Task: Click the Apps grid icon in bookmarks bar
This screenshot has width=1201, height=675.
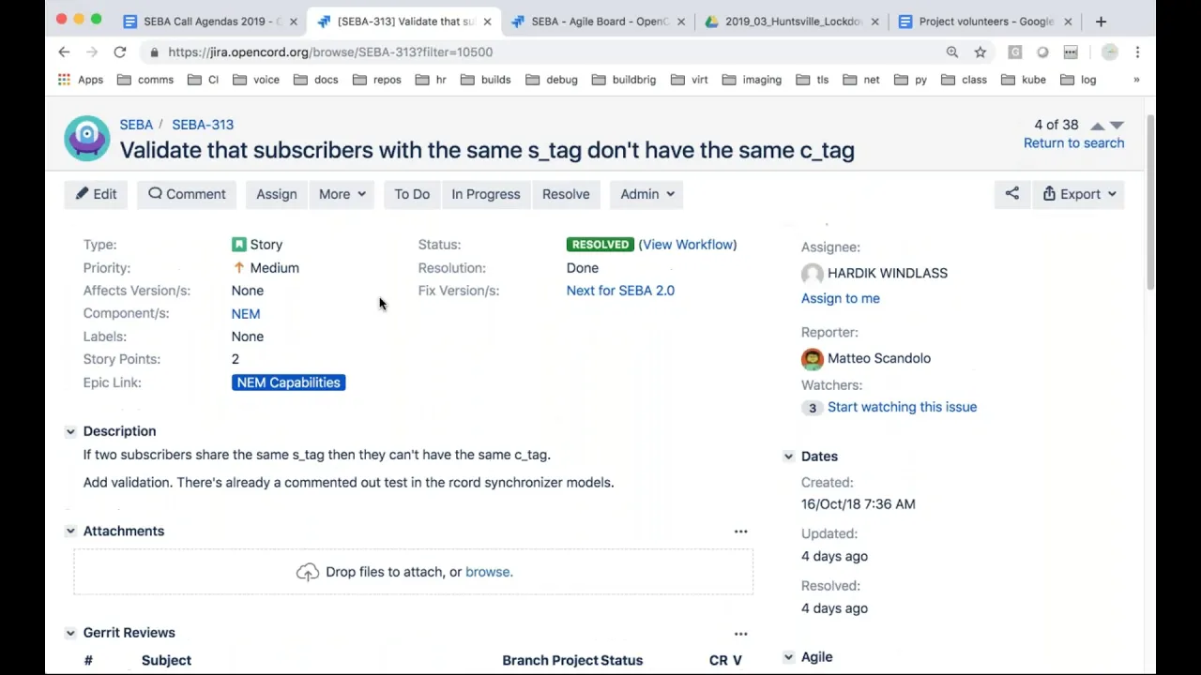Action: pos(64,80)
